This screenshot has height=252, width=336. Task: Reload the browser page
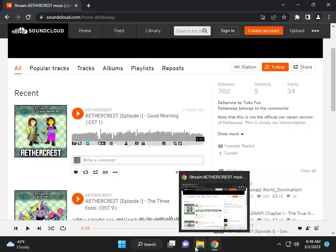tap(28, 17)
